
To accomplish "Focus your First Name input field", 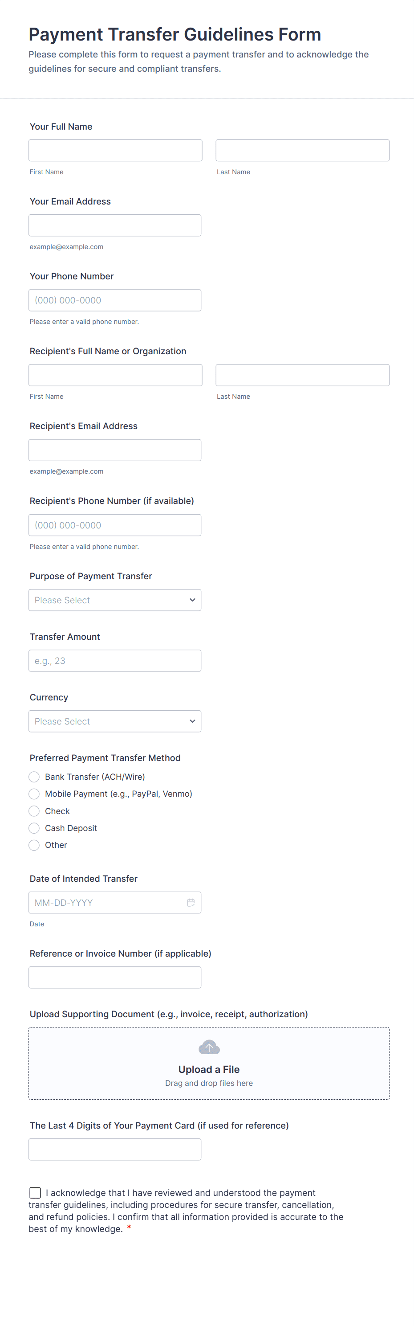I will click(115, 150).
